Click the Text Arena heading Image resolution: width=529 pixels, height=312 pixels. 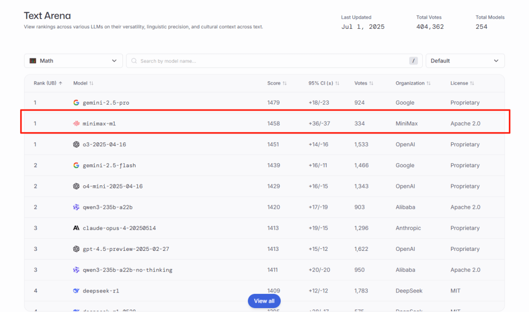tap(47, 16)
